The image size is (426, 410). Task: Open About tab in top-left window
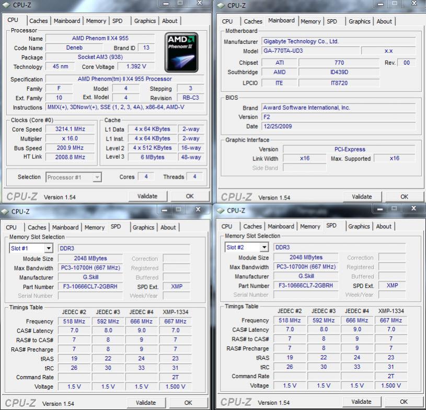click(x=169, y=21)
